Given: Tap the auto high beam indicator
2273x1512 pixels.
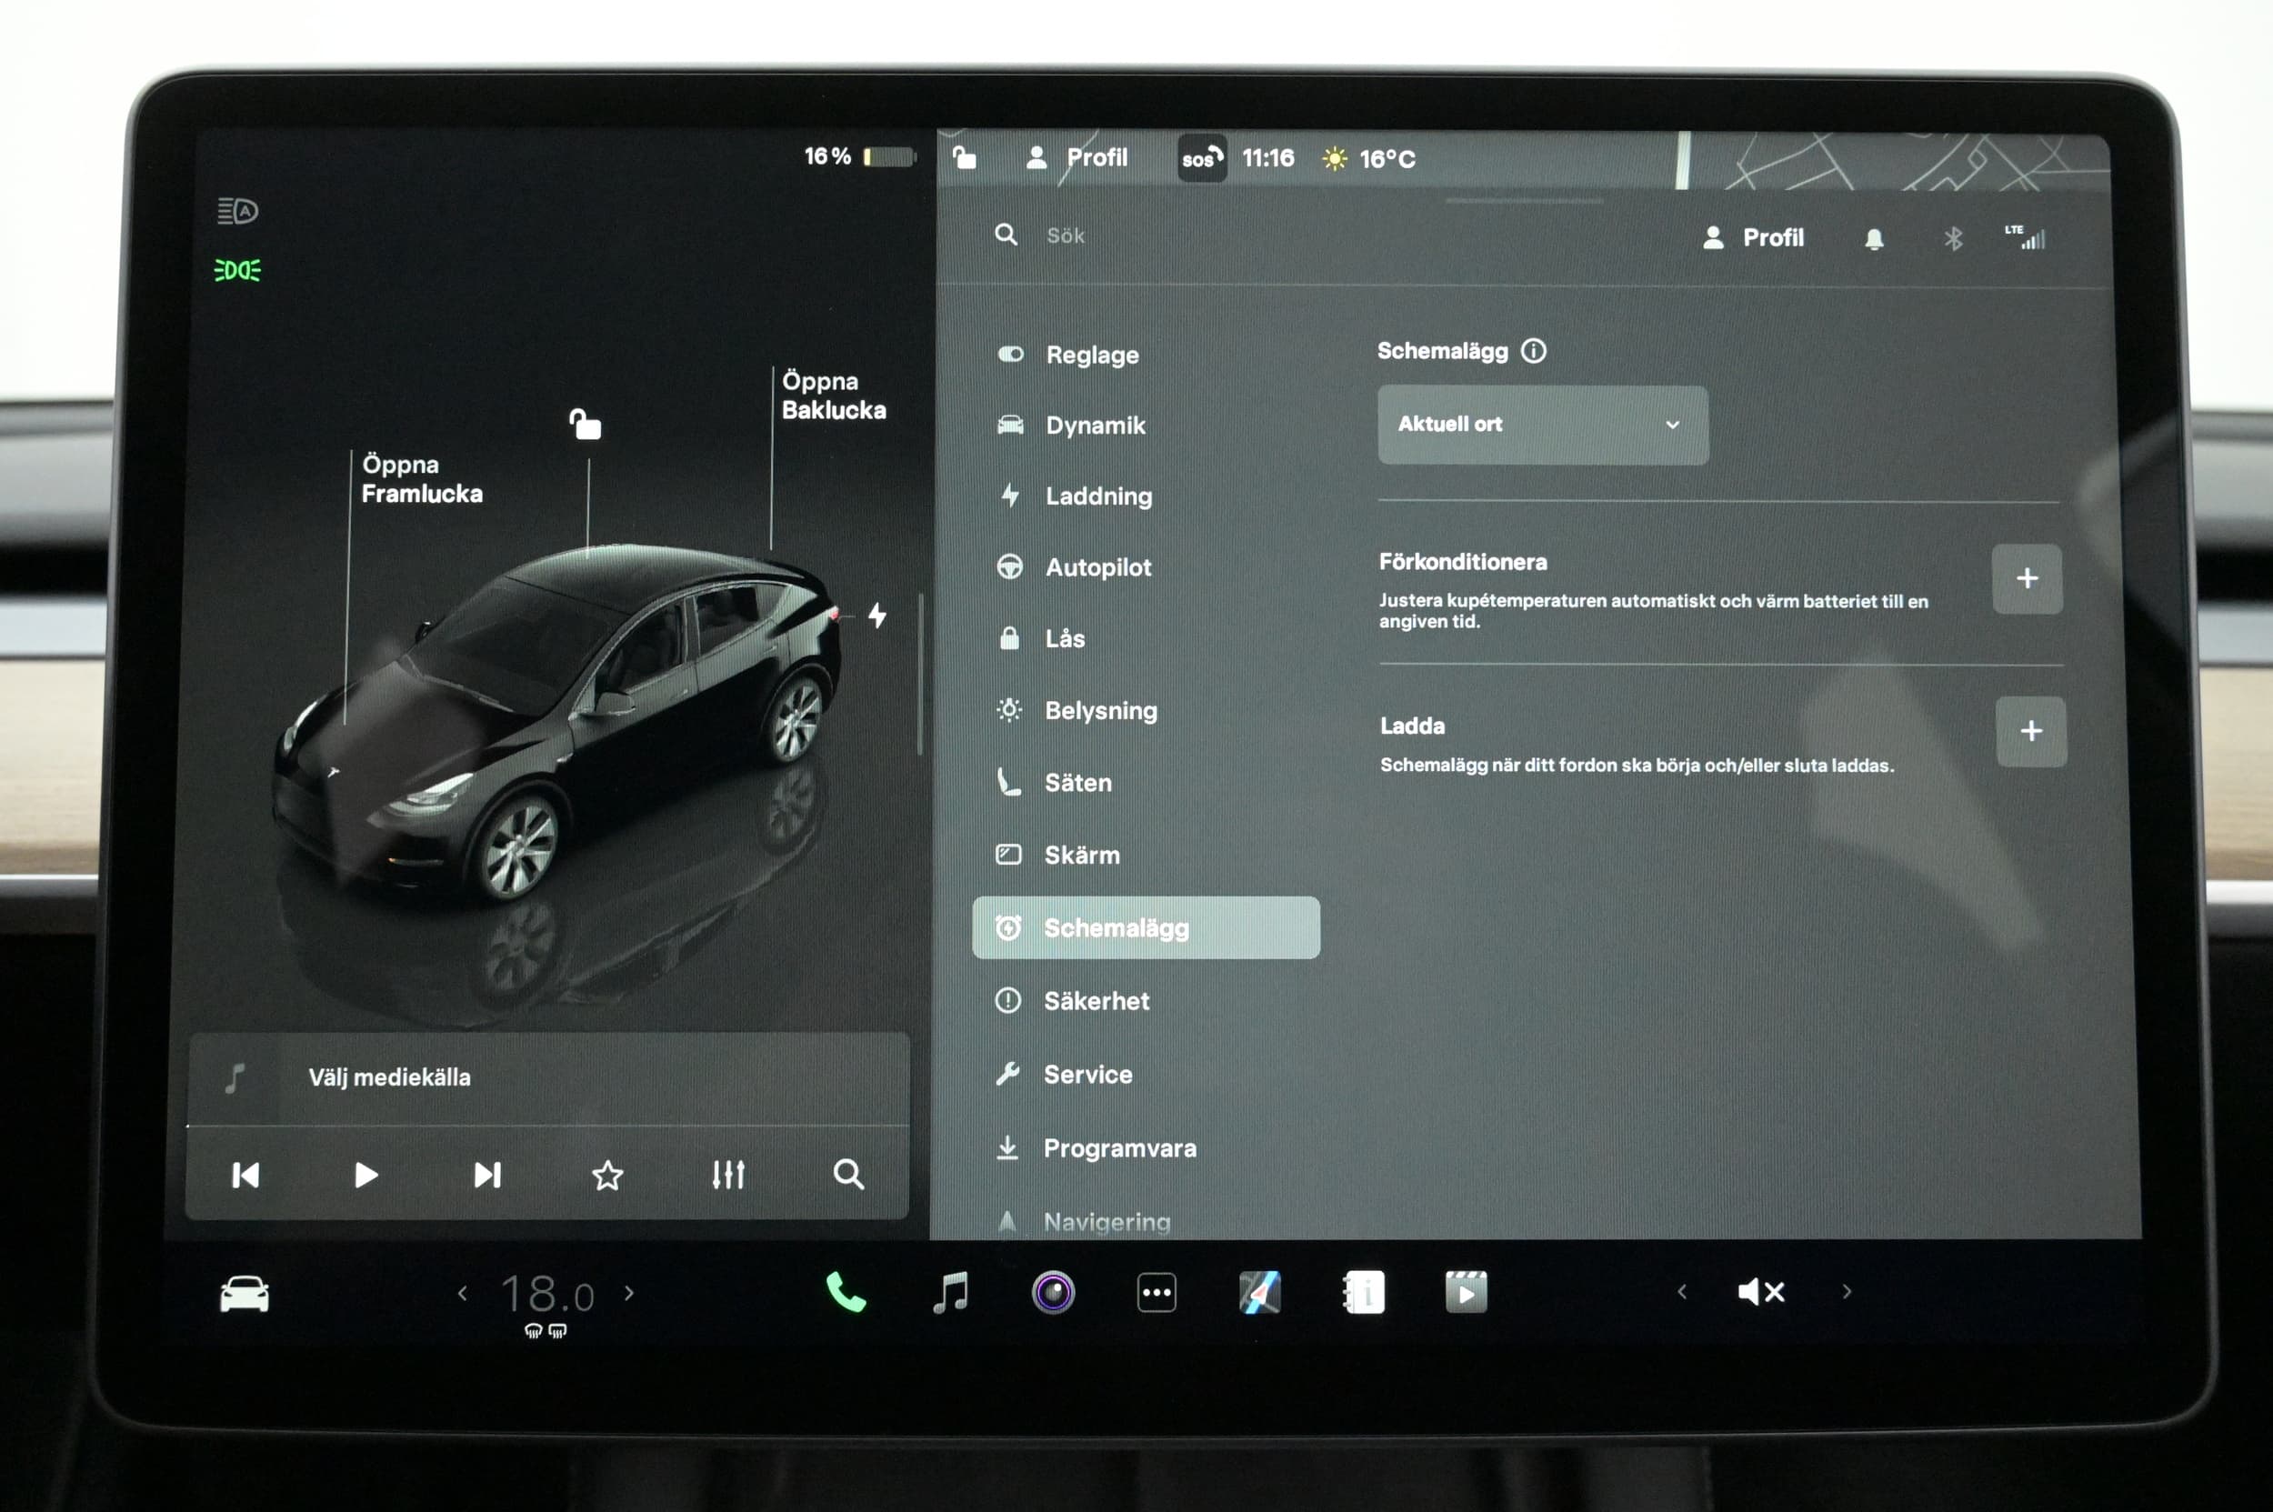Looking at the screenshot, I should coord(237,210).
